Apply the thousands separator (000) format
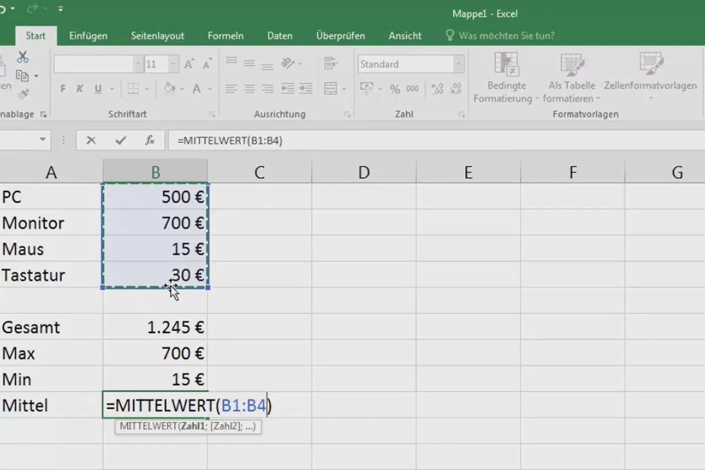This screenshot has height=470, width=705. click(x=412, y=89)
